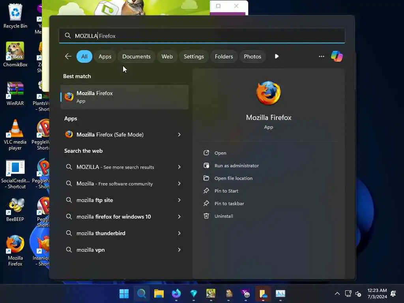This screenshot has width=404, height=303.
Task: Switch to the Documents filter tab
Action: 136,56
